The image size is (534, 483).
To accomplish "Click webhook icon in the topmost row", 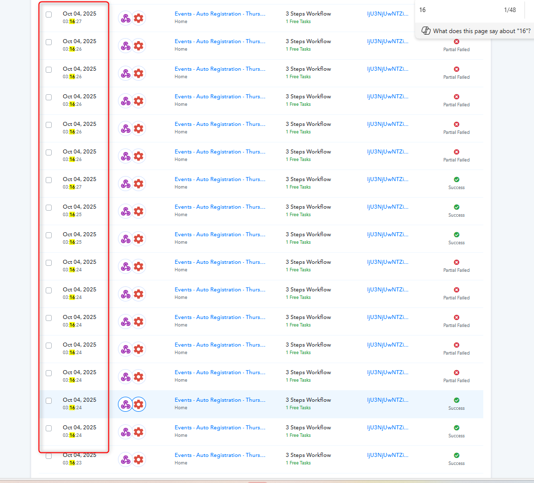I will (125, 18).
